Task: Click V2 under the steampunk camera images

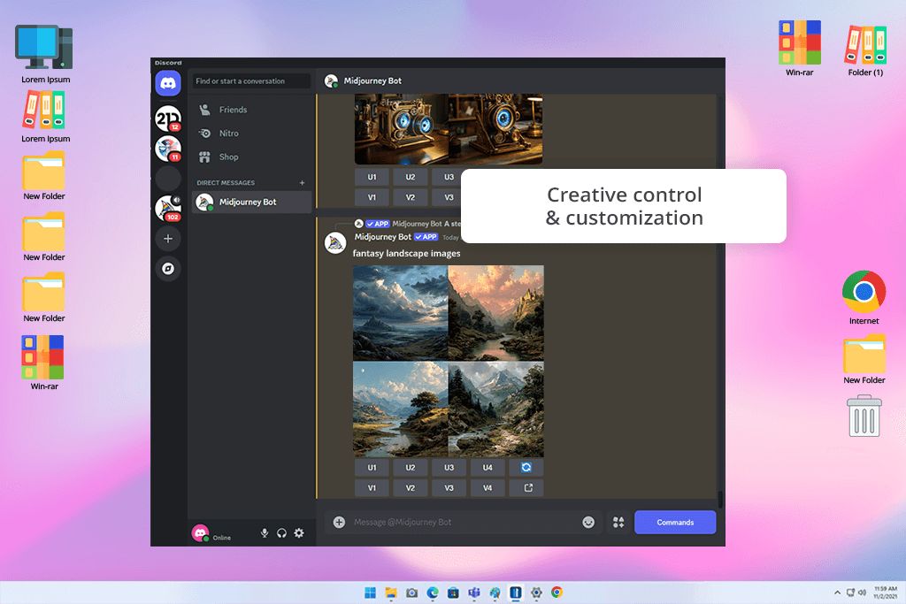Action: 411,197
